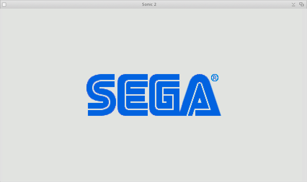Click empty gray area left of SEGA logo

(43, 95)
